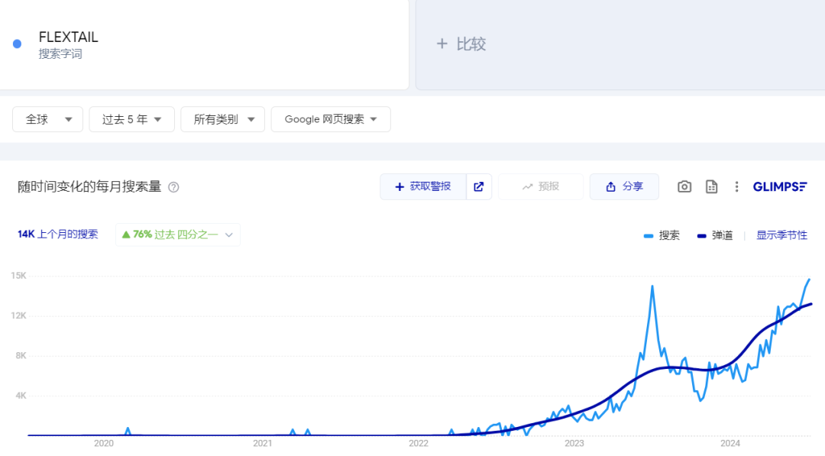Click the share icon on 分享 button
This screenshot has height=456, width=825.
point(610,186)
